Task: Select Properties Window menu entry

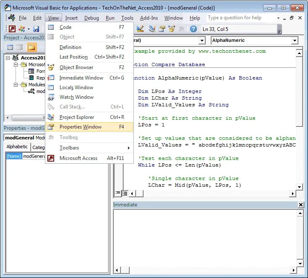Action: 89,127
